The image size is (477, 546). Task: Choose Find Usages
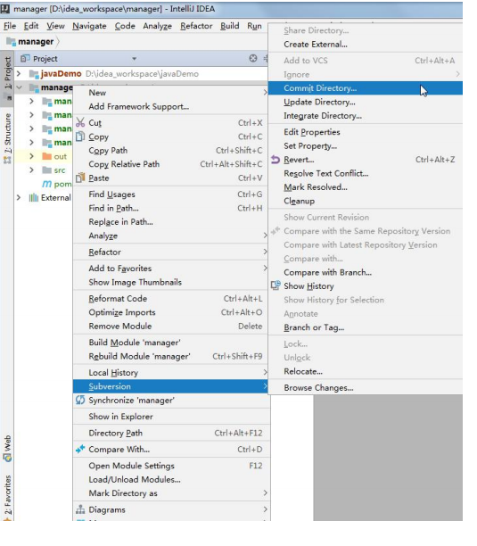171,194
